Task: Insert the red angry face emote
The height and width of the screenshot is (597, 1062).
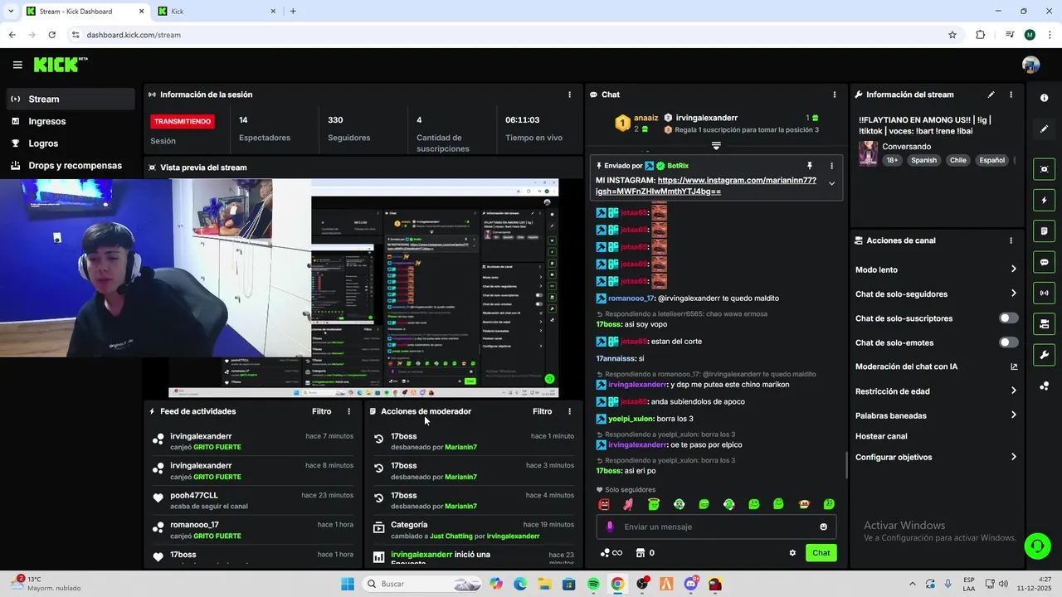Action: pos(604,504)
